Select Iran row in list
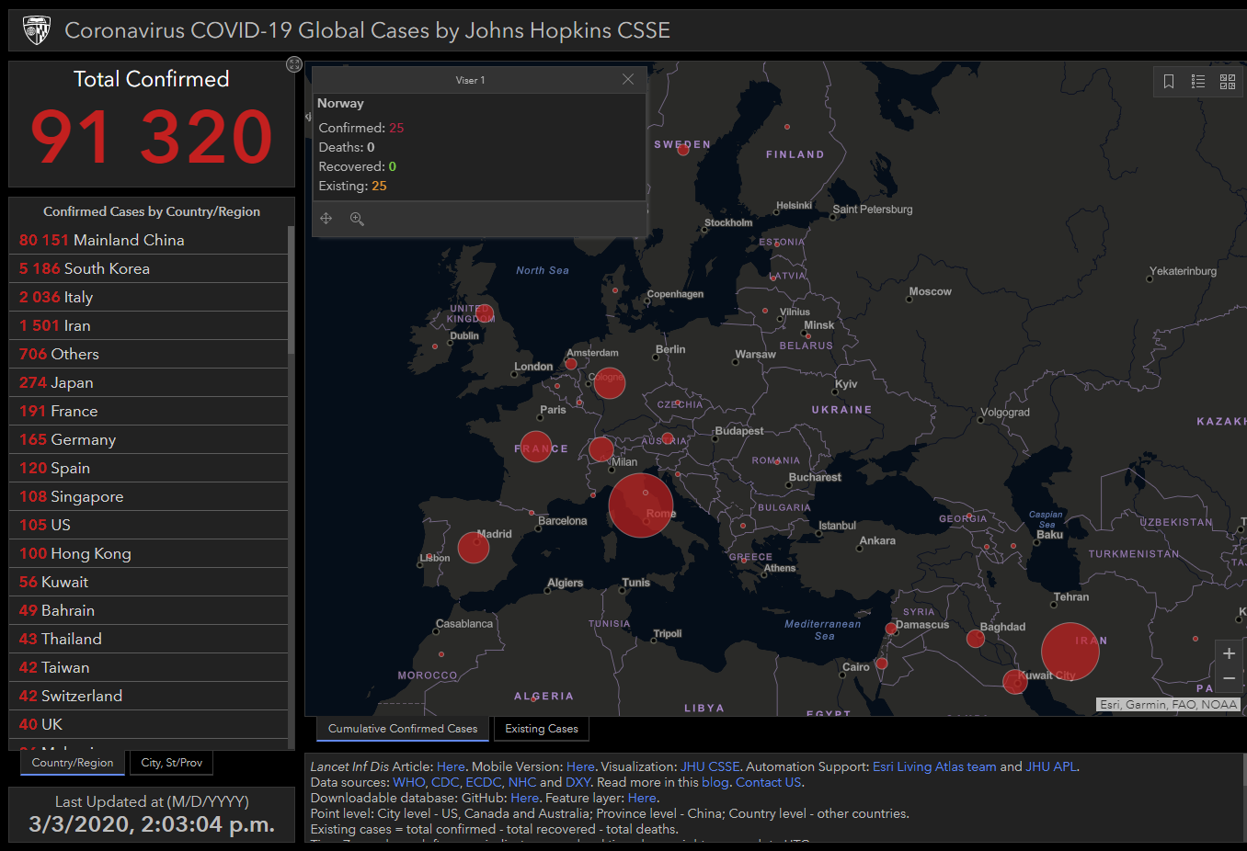The width and height of the screenshot is (1247, 851). [148, 325]
